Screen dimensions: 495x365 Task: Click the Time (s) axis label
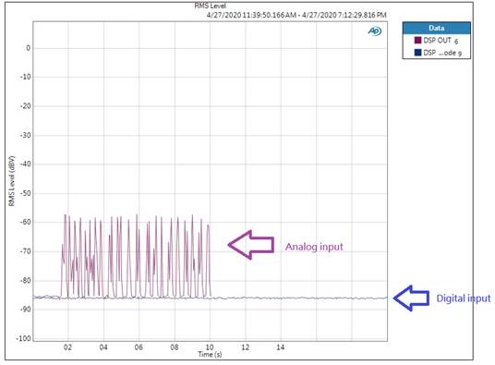210,354
